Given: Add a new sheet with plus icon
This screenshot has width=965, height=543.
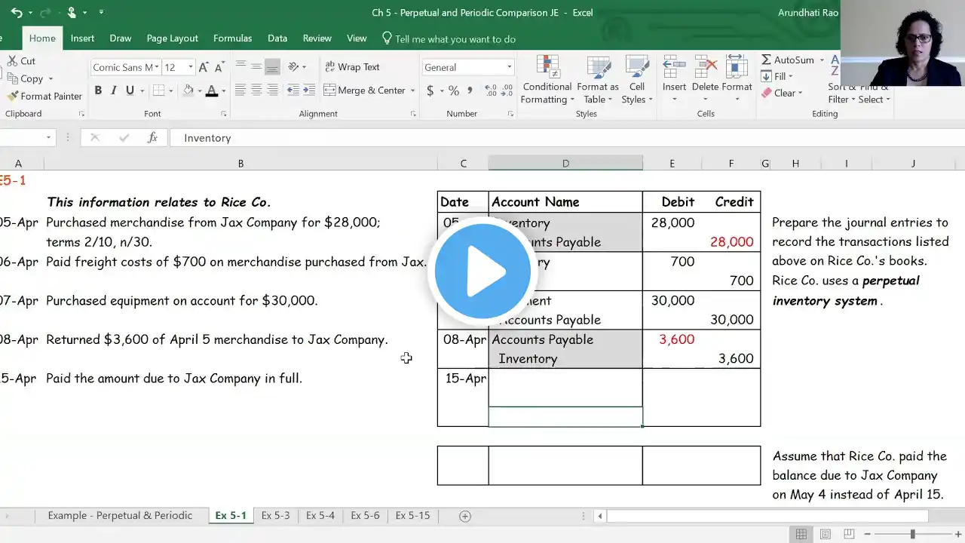Looking at the screenshot, I should click(465, 516).
